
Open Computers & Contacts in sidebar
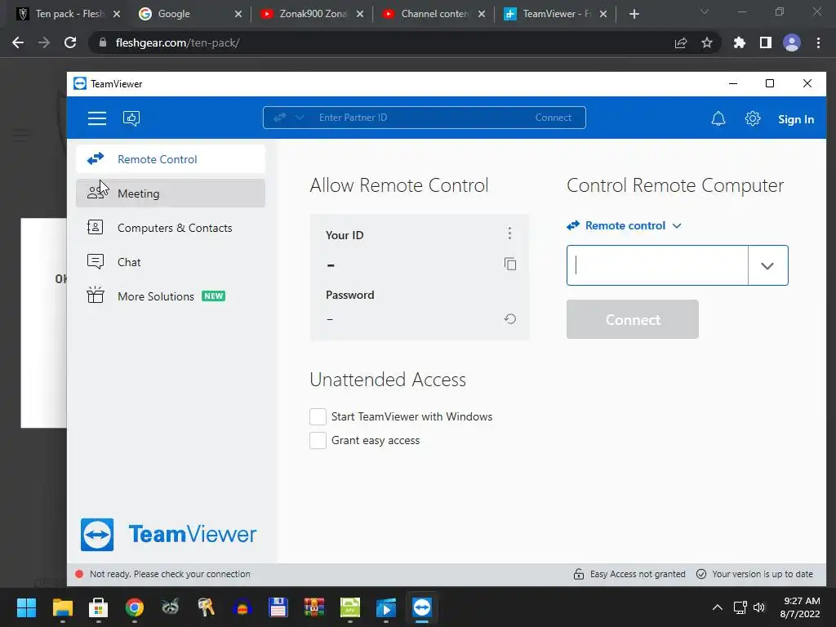click(x=171, y=228)
